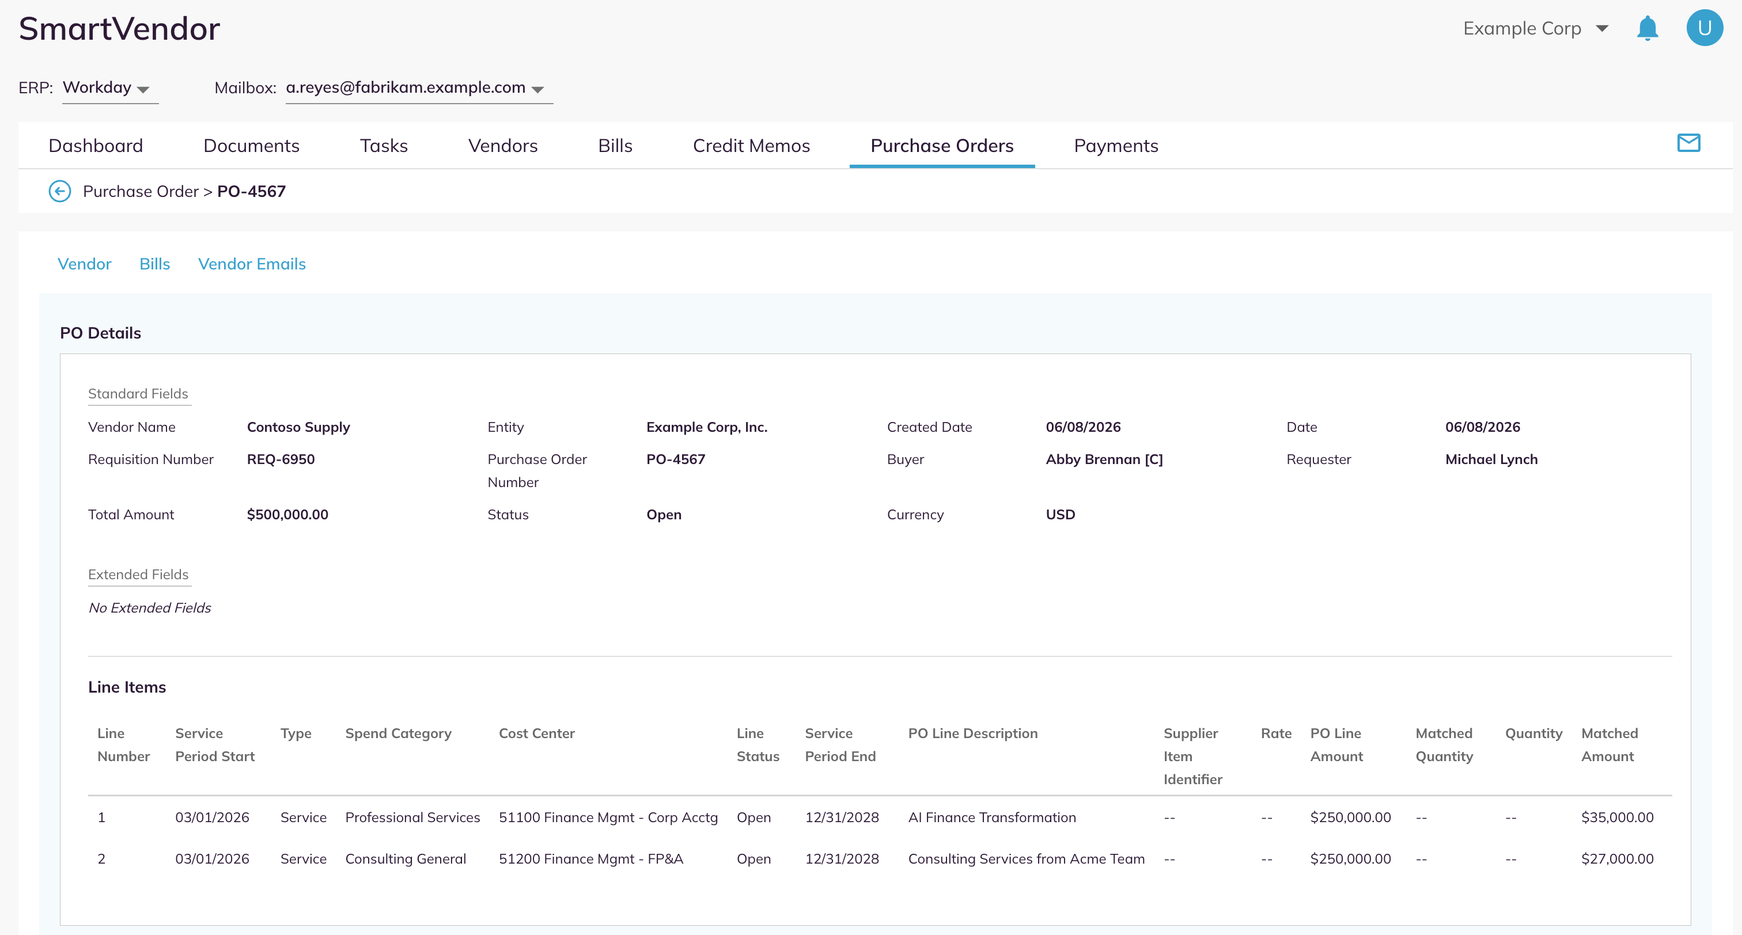Open the Tasks tab
The width and height of the screenshot is (1742, 935).
[x=384, y=146]
